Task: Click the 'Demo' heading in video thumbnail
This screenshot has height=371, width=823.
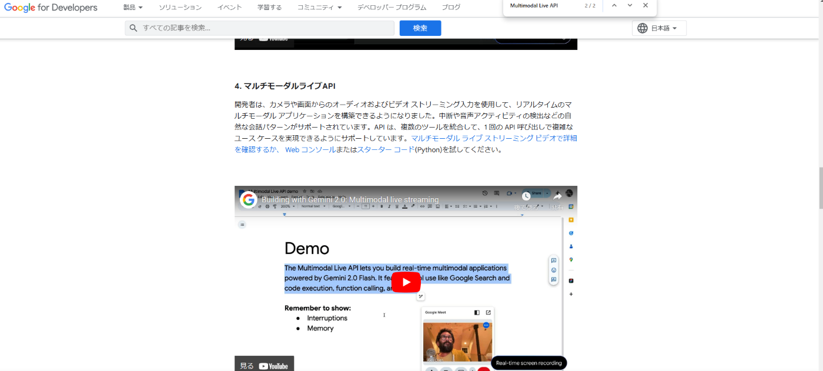Action: (x=307, y=248)
